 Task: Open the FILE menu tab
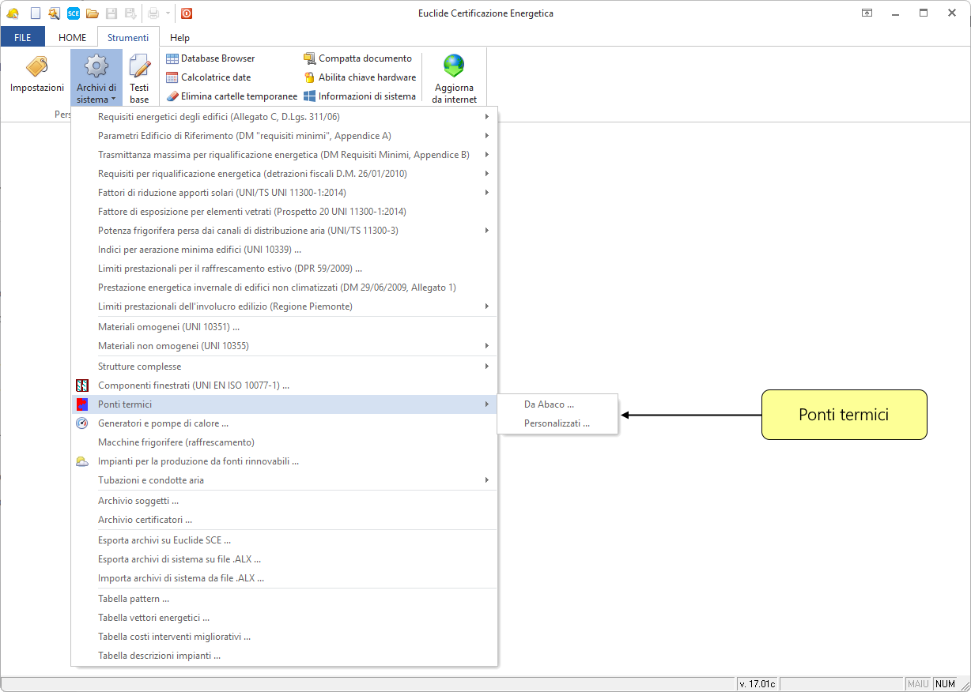tap(23, 37)
